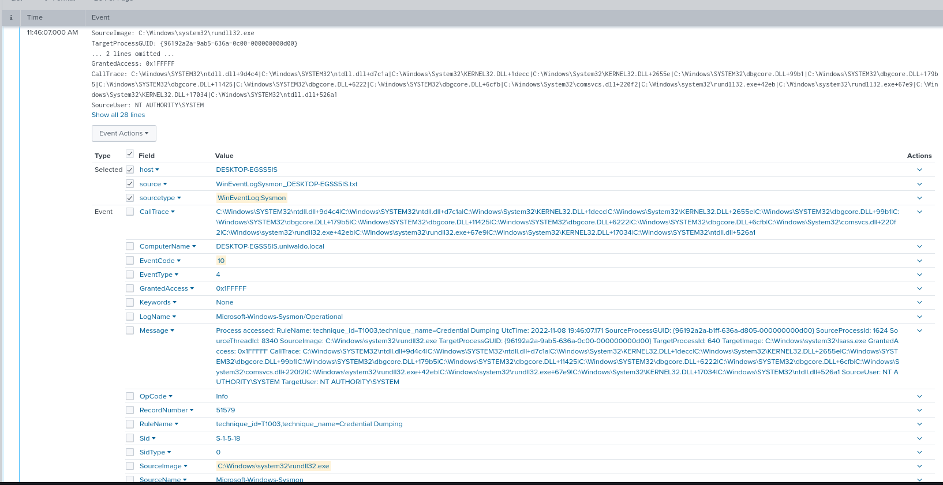This screenshot has height=485, width=943.
Task: Select the LogName field checkbox
Action: [x=130, y=317]
